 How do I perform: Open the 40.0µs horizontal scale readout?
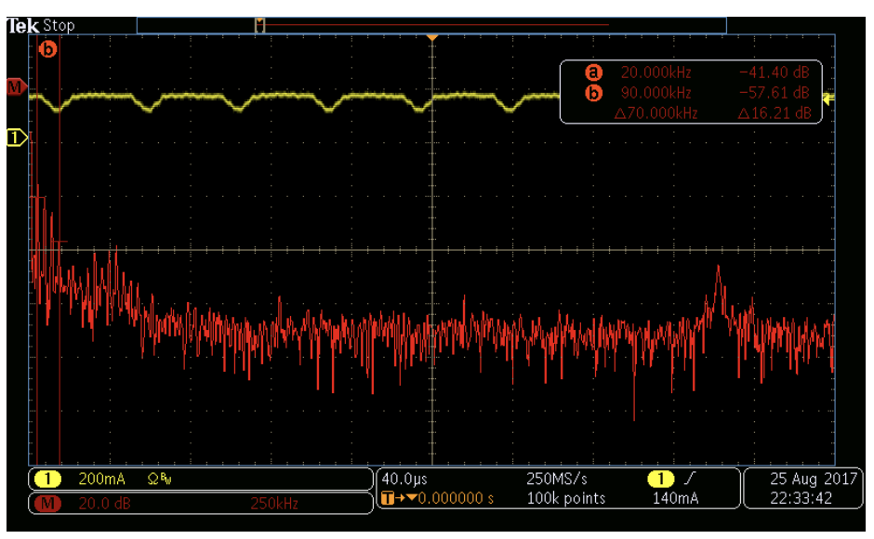tap(404, 480)
